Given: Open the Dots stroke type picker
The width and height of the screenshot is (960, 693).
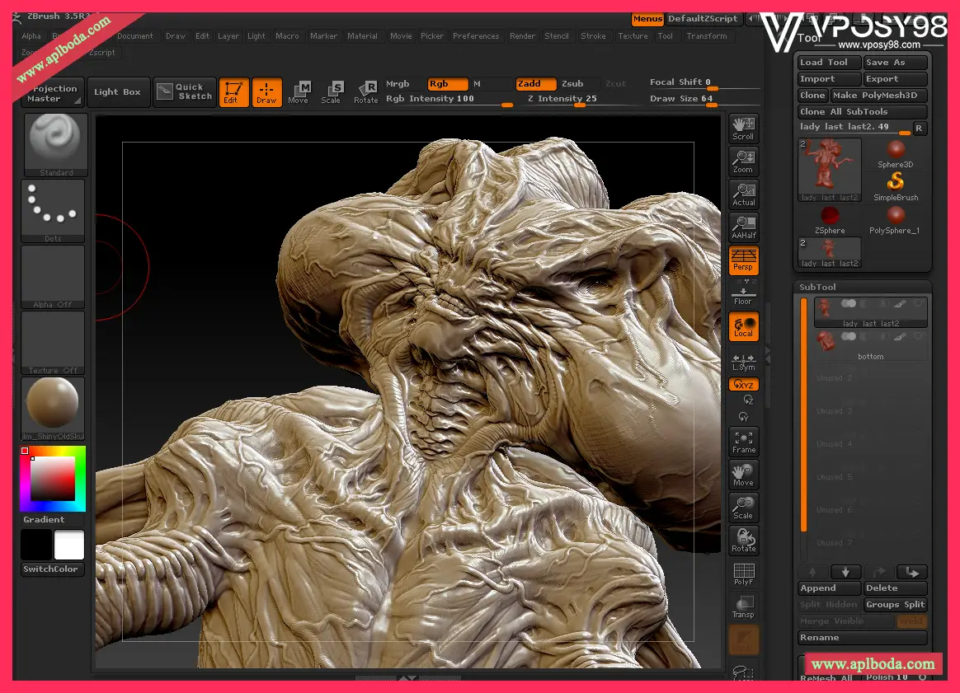Looking at the screenshot, I should click(x=53, y=210).
